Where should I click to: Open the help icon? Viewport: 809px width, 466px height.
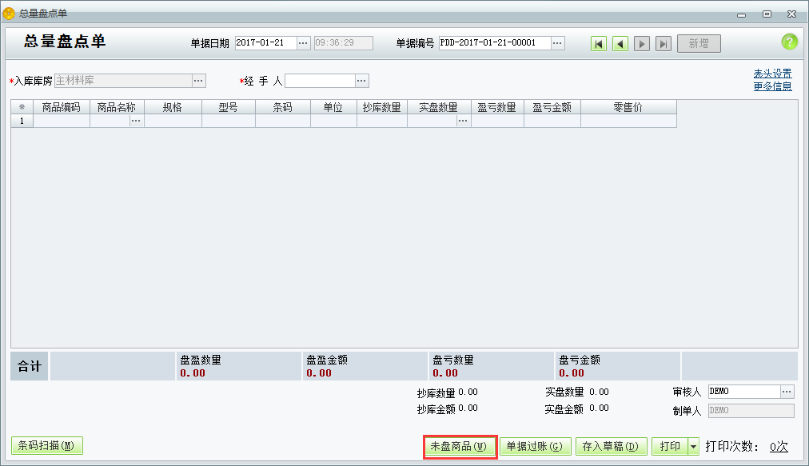(x=789, y=42)
